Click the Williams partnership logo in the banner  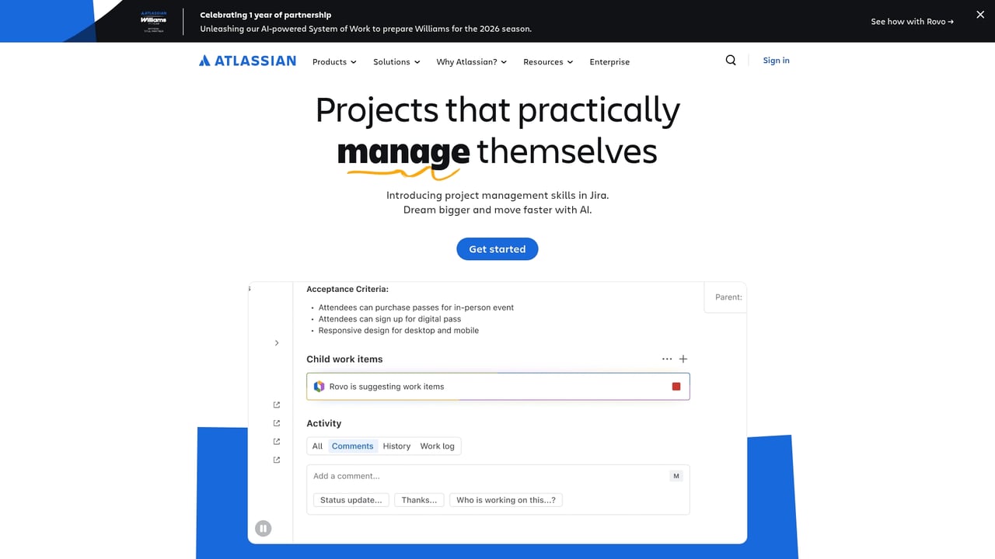tap(153, 21)
